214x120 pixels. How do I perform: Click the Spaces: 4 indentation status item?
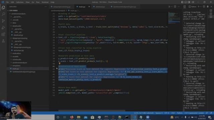(159, 113)
